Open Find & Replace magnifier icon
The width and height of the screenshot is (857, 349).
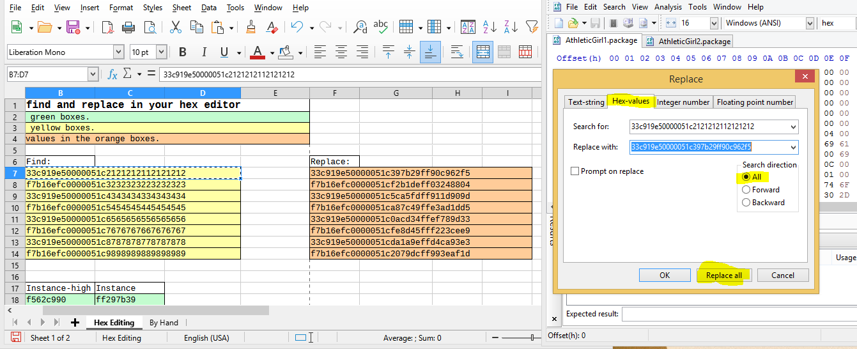[360, 27]
